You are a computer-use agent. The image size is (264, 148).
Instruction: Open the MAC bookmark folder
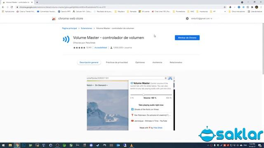tap(191, 12)
